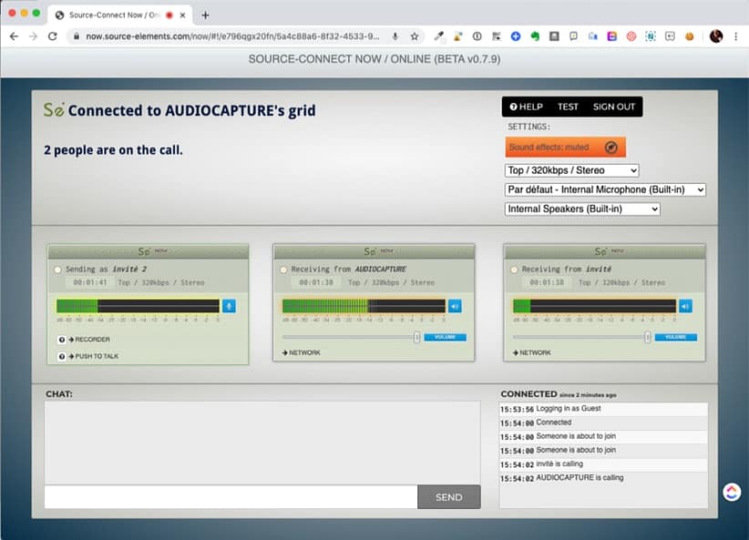Click SIGN OUT

(x=614, y=107)
